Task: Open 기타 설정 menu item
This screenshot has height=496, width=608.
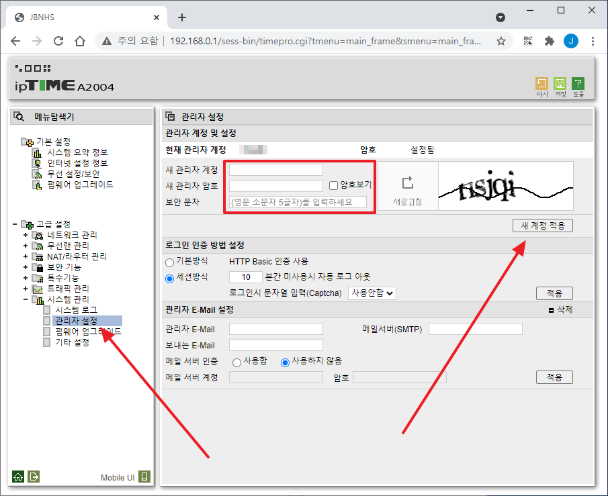Action: pos(72,342)
